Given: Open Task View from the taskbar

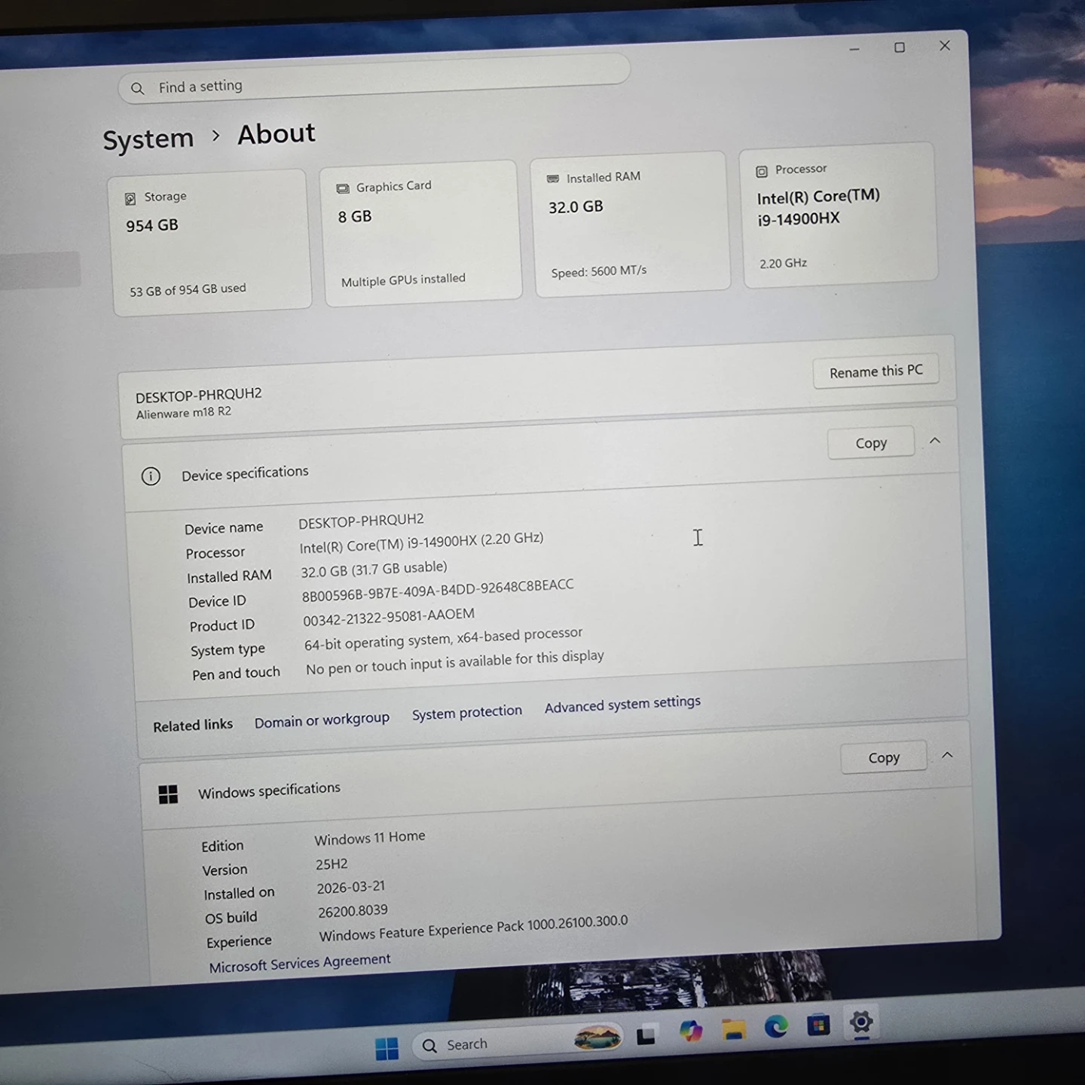Looking at the screenshot, I should (x=646, y=1036).
